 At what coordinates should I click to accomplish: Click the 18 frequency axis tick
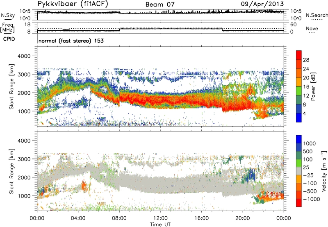(27, 25)
